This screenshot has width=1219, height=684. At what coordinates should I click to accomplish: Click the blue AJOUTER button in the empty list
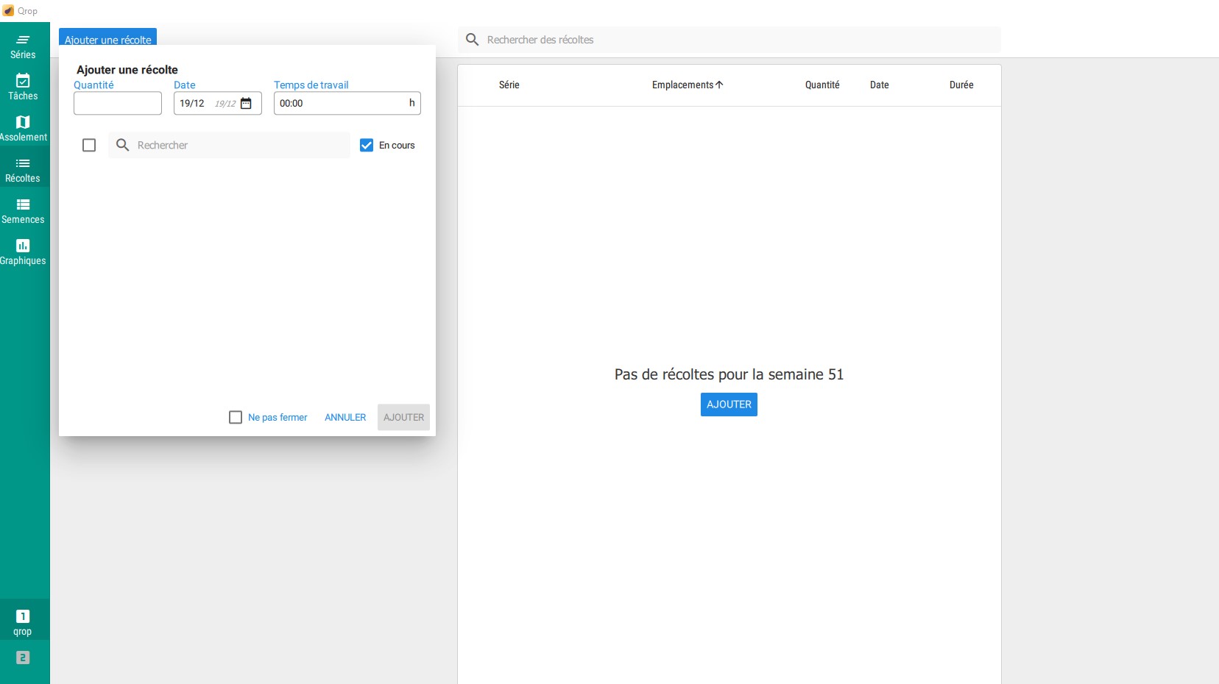click(x=729, y=405)
